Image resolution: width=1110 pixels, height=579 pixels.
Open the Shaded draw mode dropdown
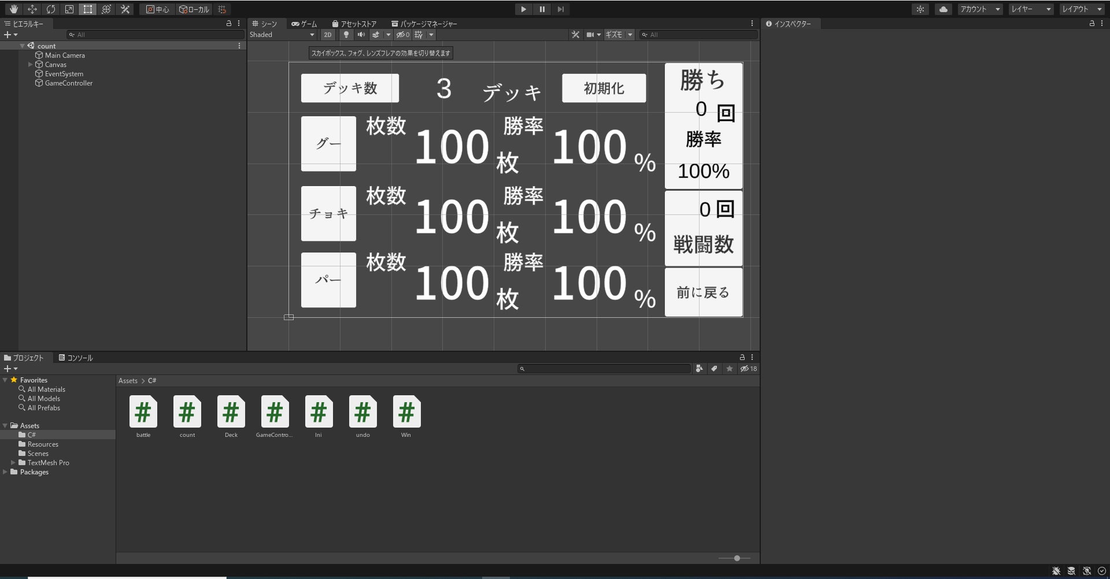(282, 35)
